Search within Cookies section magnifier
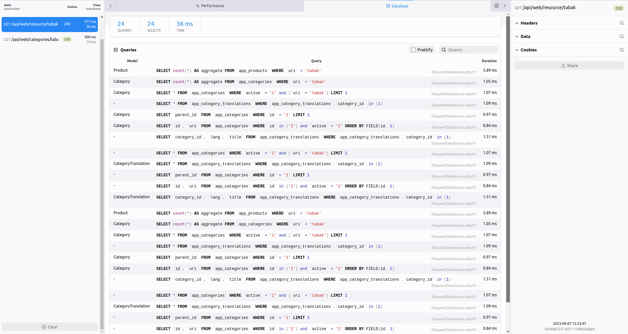 pyautogui.click(x=621, y=50)
